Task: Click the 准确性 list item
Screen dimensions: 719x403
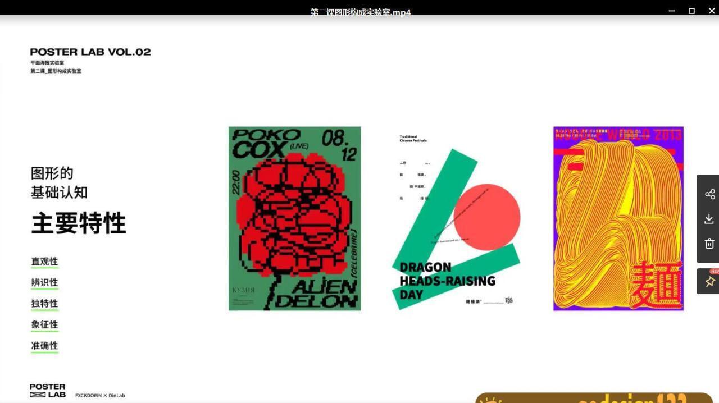Action: pos(44,346)
